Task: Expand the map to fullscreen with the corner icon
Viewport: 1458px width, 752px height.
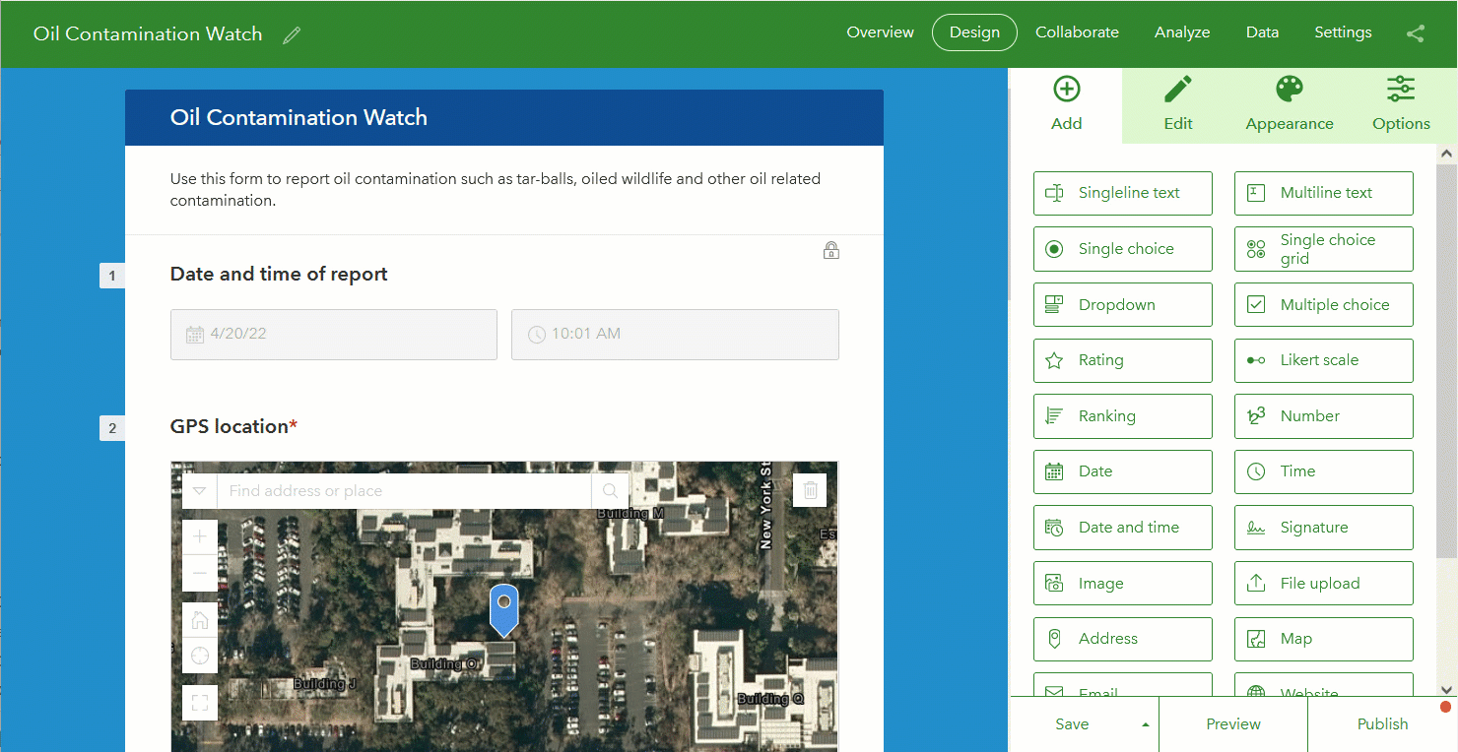Action: click(200, 702)
